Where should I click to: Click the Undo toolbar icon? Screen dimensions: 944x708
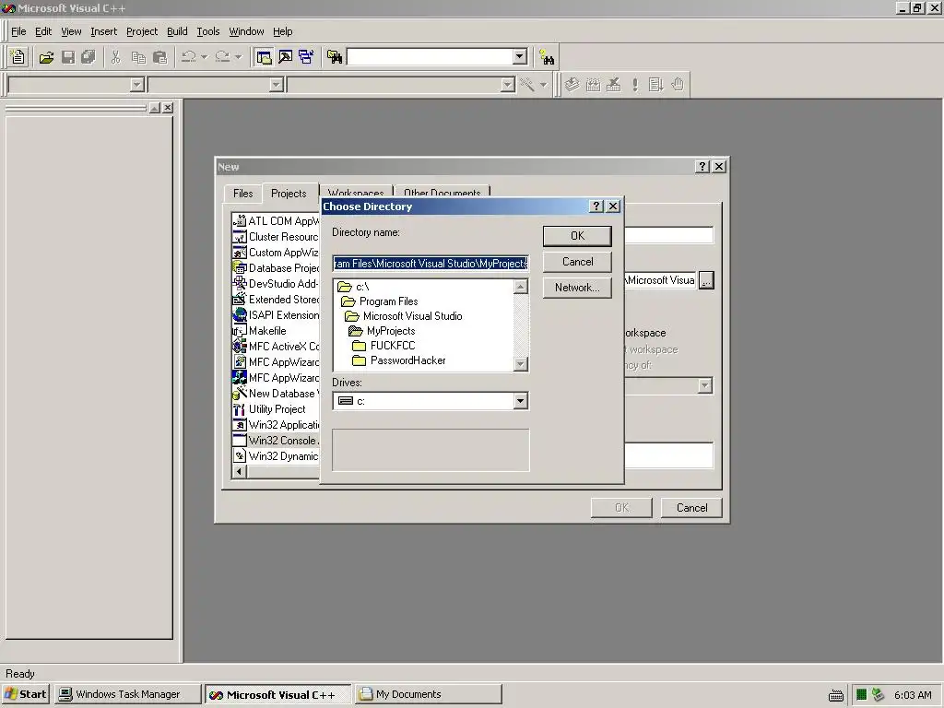[x=188, y=57]
